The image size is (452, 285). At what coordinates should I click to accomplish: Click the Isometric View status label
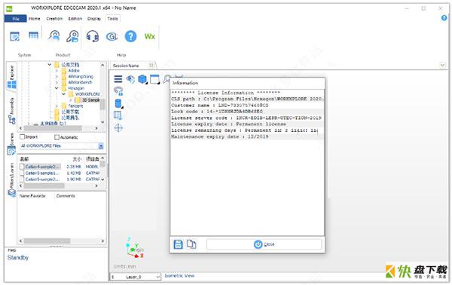(179, 276)
